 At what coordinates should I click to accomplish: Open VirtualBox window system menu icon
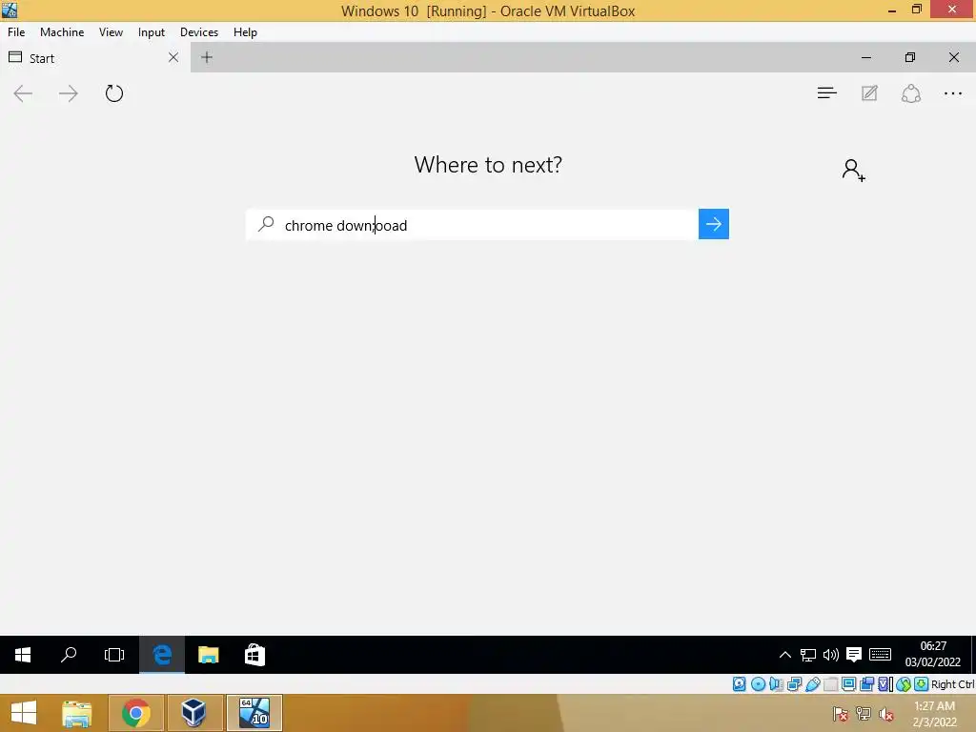coord(10,10)
